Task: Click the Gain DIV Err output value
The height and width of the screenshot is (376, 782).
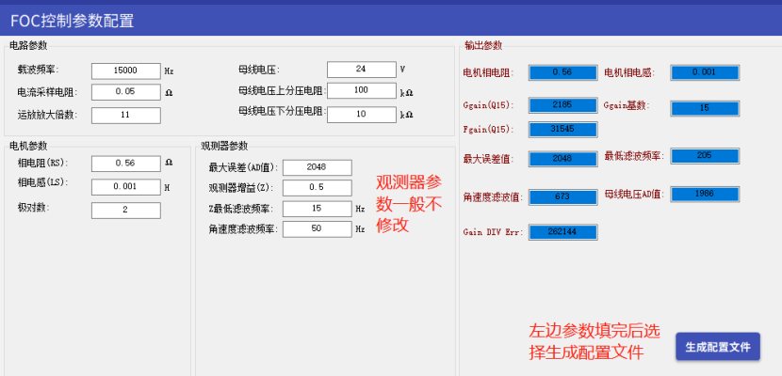Action: 562,231
